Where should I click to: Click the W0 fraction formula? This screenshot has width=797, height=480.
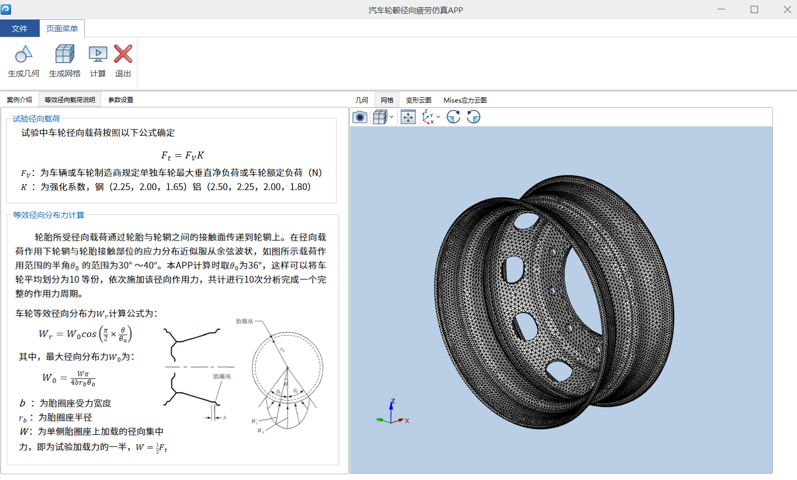(68, 378)
